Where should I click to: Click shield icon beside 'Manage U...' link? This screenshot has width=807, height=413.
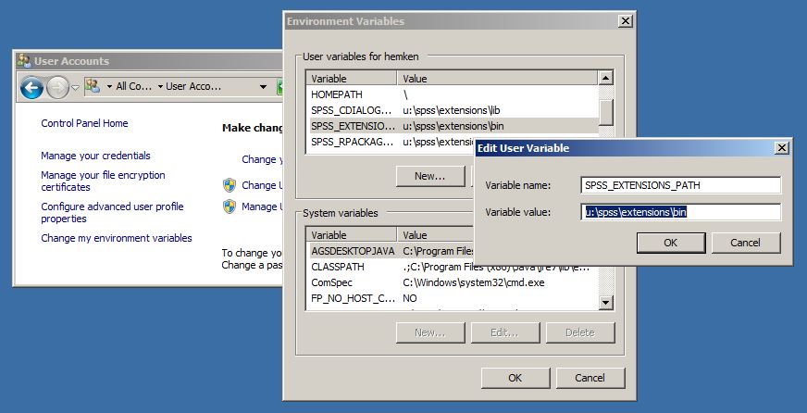click(x=230, y=206)
